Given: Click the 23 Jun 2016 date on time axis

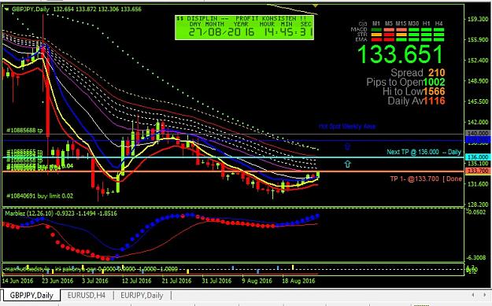Looking at the screenshot, I should coord(57,281).
